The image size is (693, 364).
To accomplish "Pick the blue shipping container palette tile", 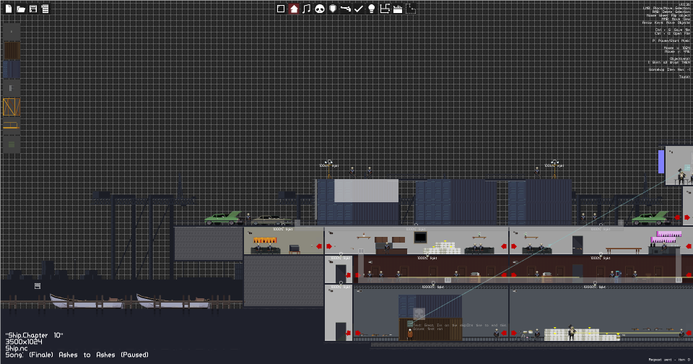I will click(12, 69).
